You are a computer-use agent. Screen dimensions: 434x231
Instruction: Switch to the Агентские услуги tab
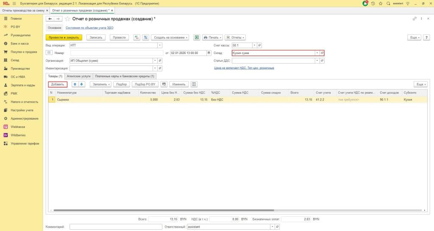79,76
